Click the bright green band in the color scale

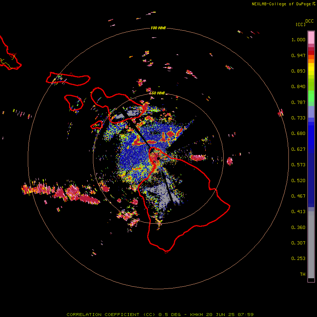tap(311, 96)
